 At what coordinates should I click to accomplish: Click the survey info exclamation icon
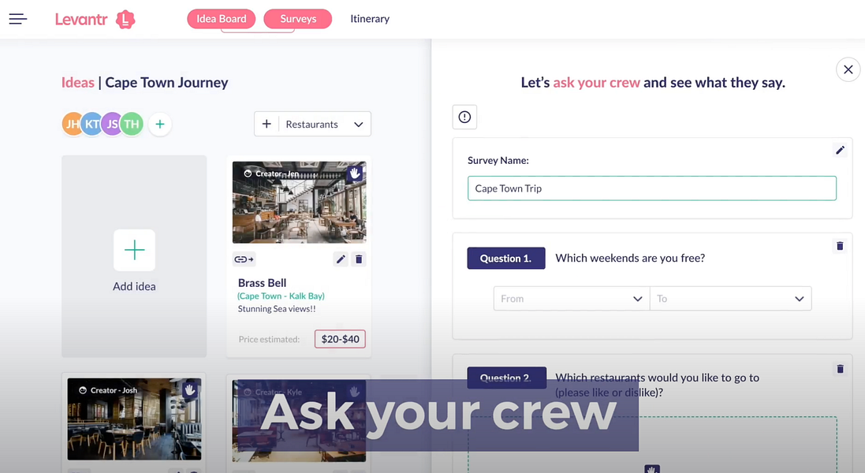coord(464,117)
